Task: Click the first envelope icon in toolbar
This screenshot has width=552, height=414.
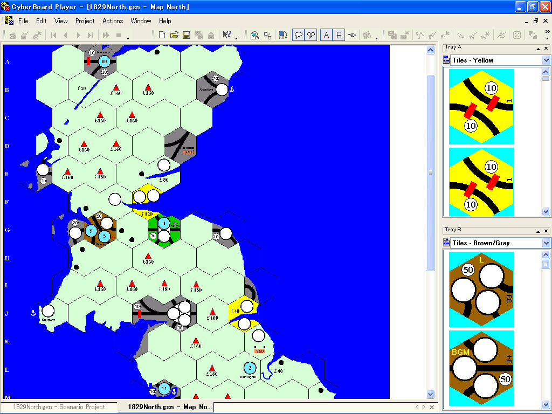Action: click(12, 35)
